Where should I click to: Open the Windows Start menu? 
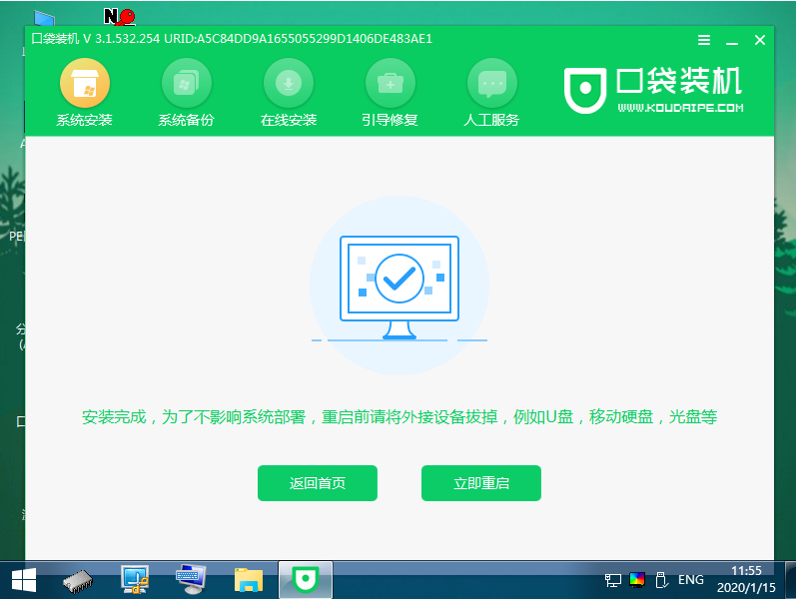pos(24,579)
